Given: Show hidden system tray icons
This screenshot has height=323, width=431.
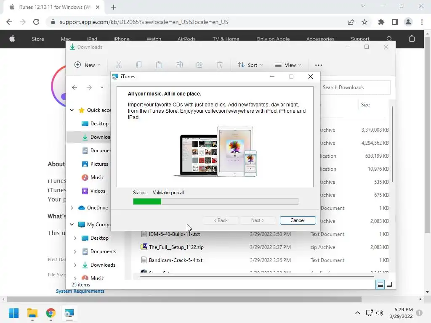Looking at the screenshot, I should click(357, 313).
